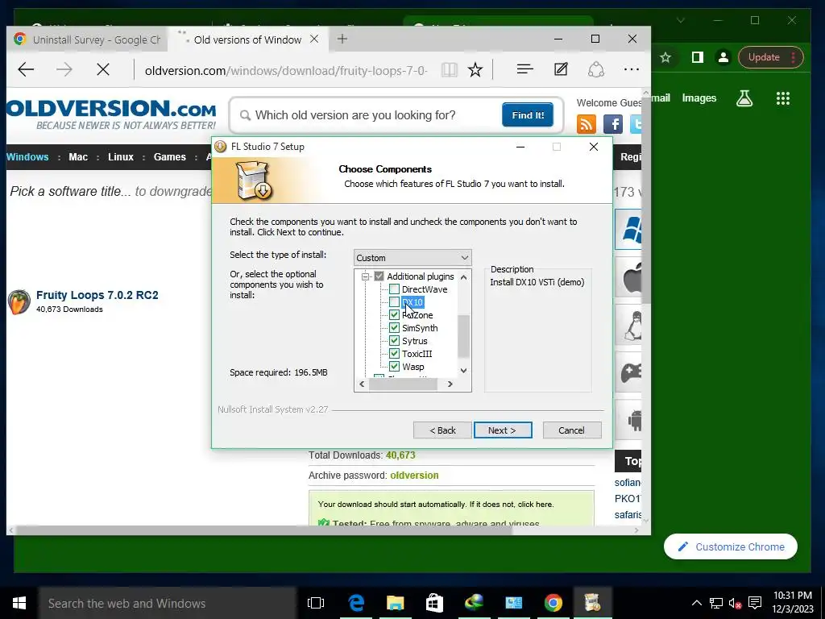Viewport: 825px width, 619px height.
Task: Open the Edge share/feedback icon
Action: point(595,69)
